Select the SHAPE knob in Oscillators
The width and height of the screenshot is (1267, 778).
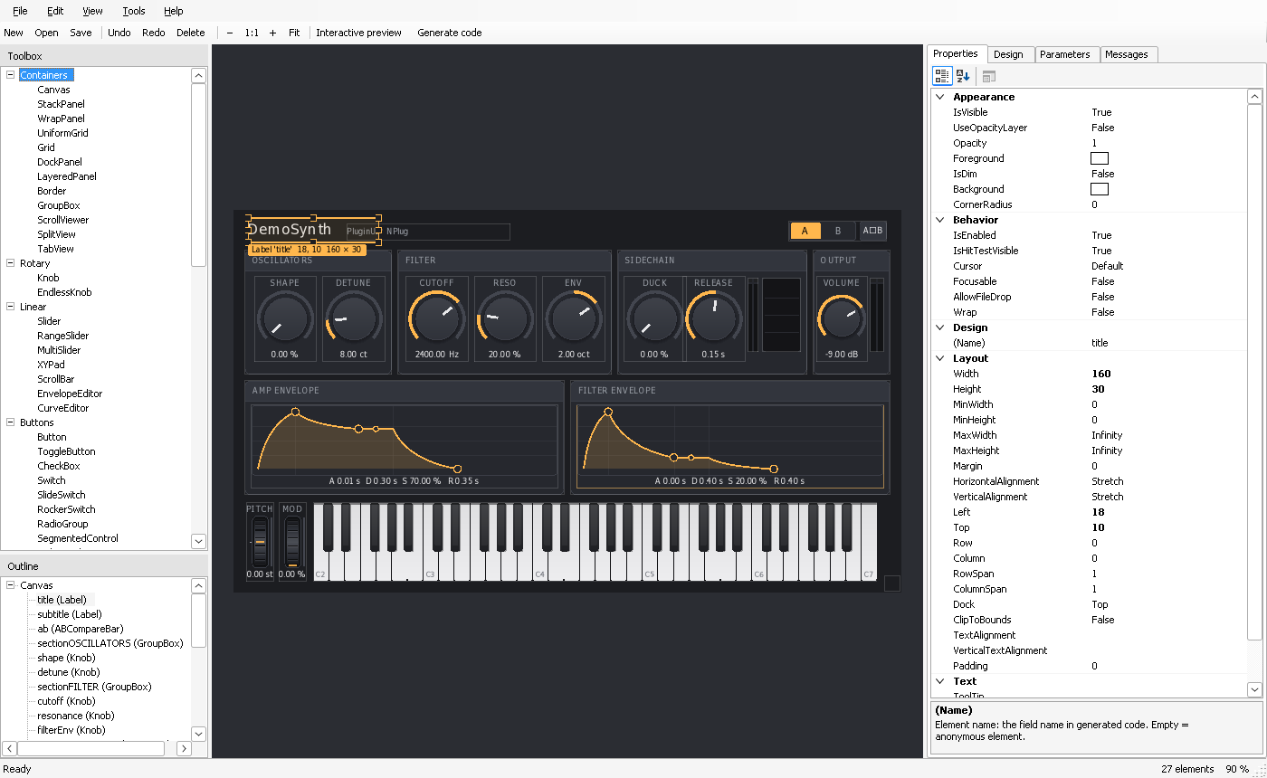pyautogui.click(x=284, y=318)
